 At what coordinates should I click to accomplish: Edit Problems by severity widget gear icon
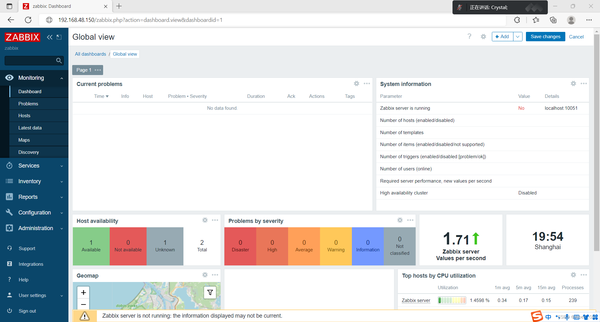click(400, 220)
